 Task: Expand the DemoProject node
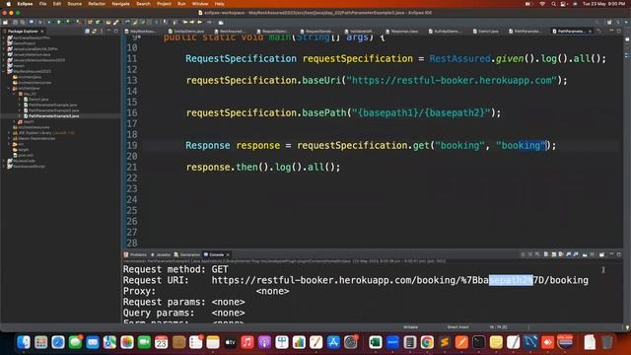(x=4, y=43)
